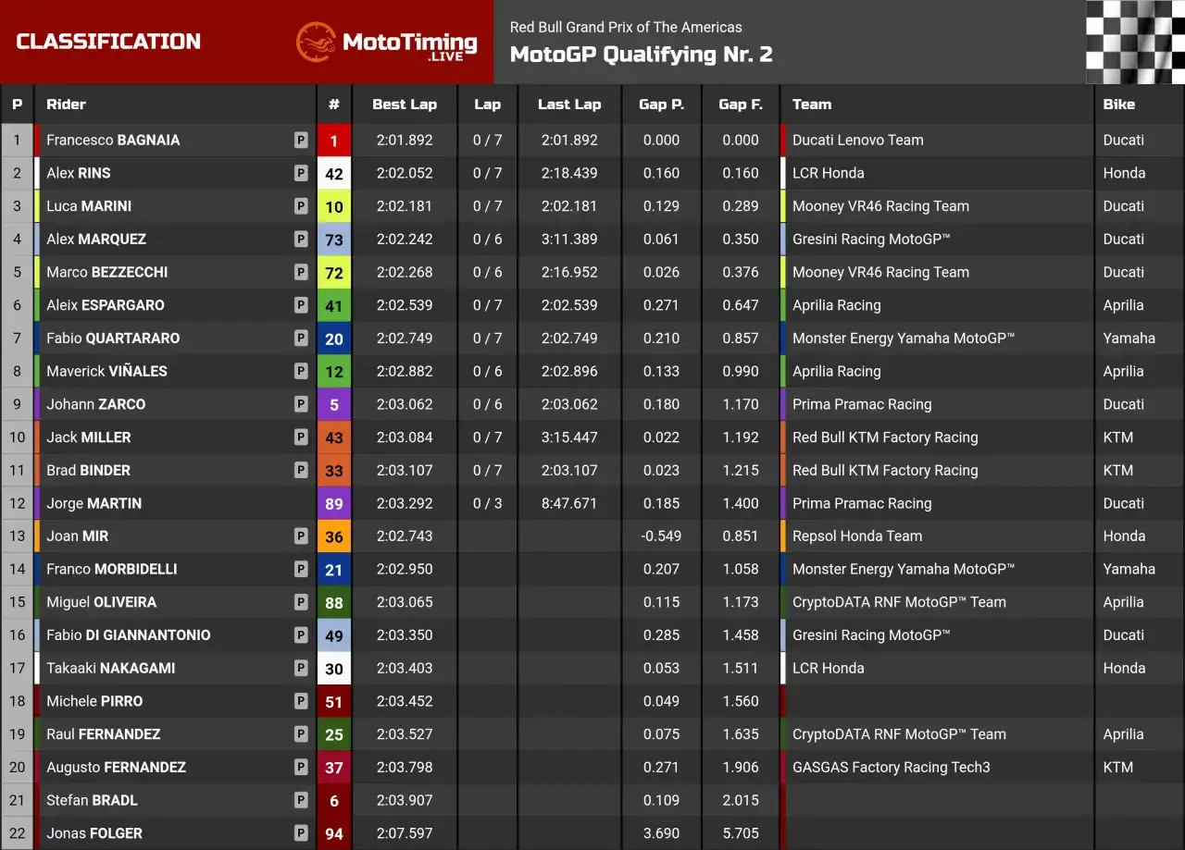The height and width of the screenshot is (850, 1185).
Task: Select rider name Francesco BAGNAIA
Action: point(113,140)
